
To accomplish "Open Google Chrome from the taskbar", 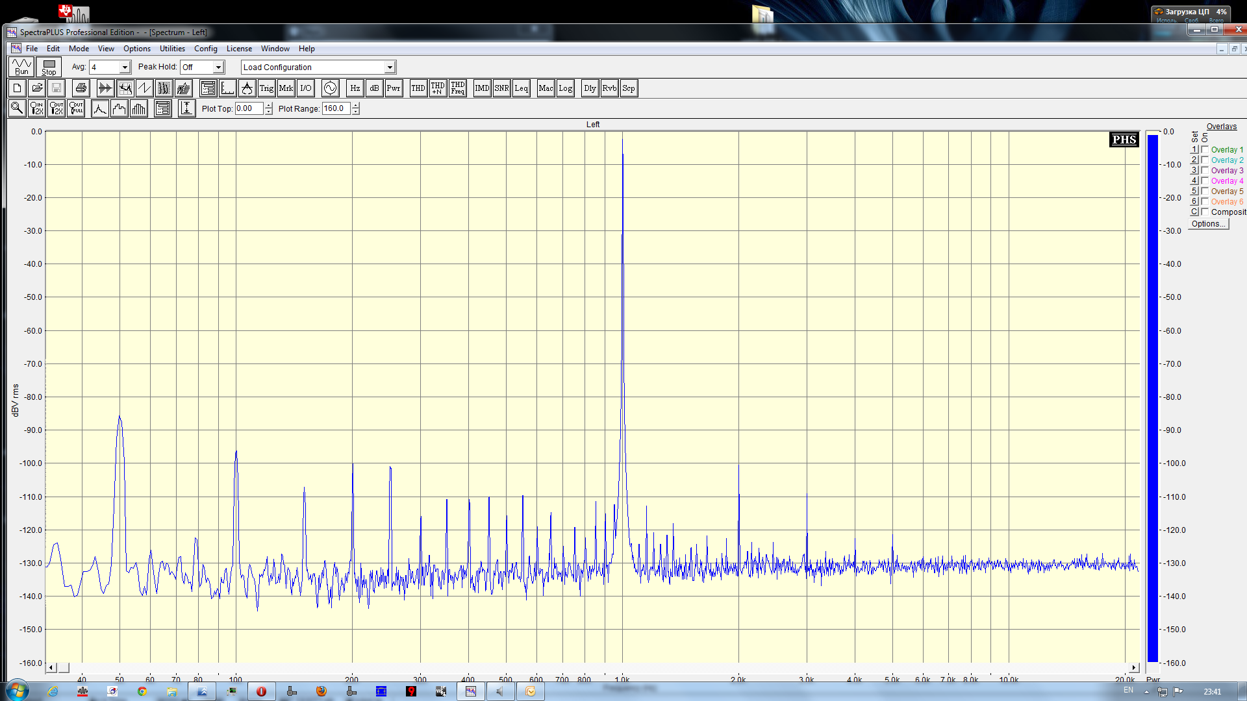I will pyautogui.click(x=142, y=691).
